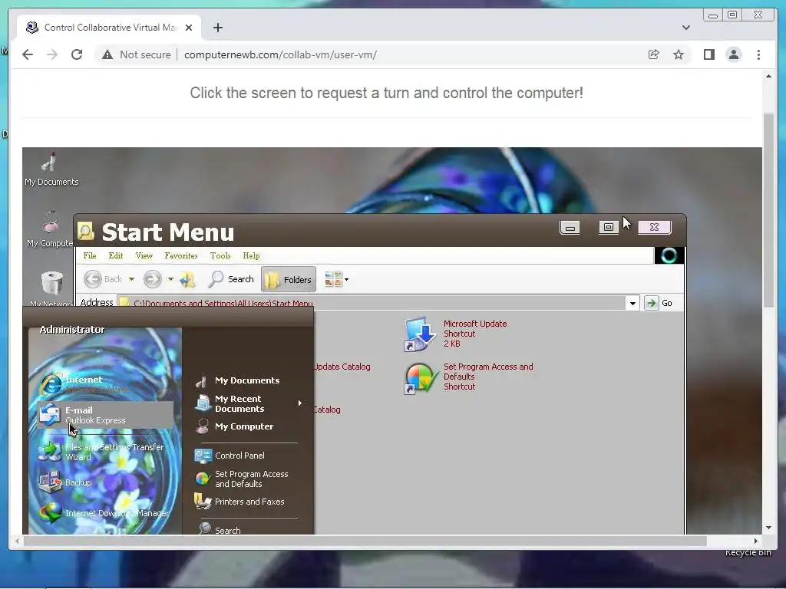Screen dimensions: 786x589
Task: Open the Edit menu in Explorer
Action: pos(116,255)
